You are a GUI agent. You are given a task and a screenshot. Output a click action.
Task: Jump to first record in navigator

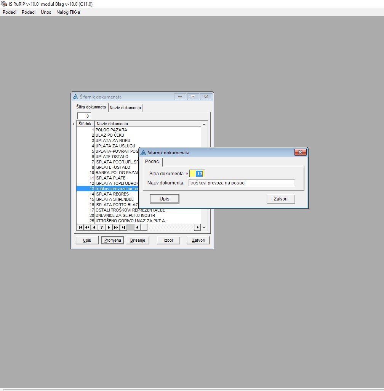[x=80, y=228]
